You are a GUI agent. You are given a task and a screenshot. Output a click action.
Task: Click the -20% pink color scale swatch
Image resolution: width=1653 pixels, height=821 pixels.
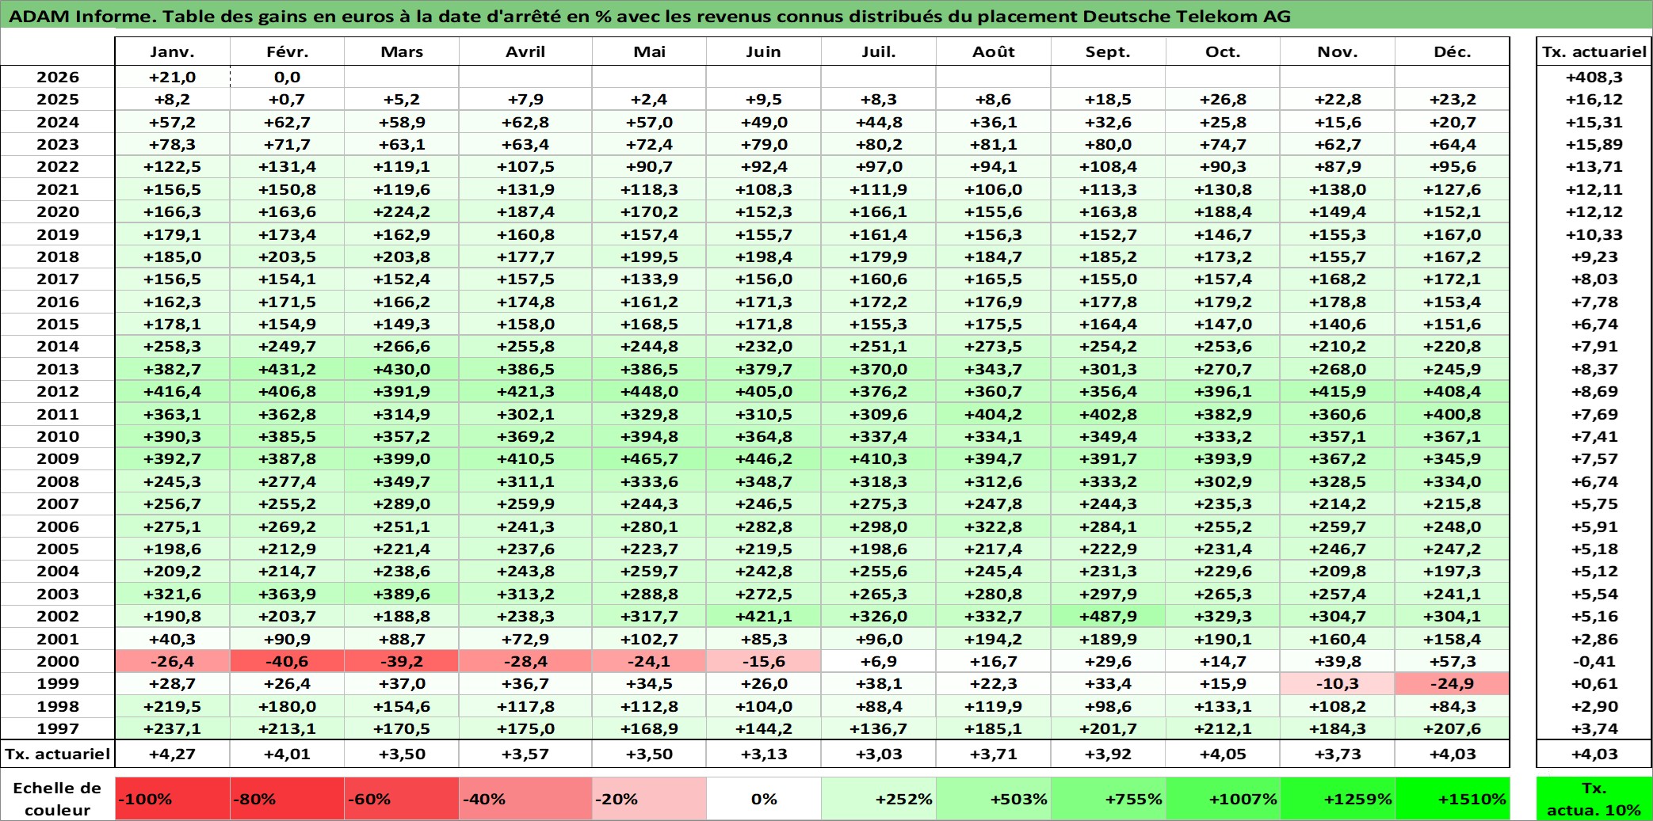[x=649, y=799]
